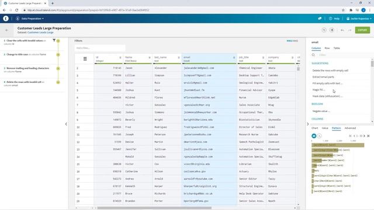Apply Negate value boolean function
This screenshot has width=374, height=210.
[x=321, y=111]
